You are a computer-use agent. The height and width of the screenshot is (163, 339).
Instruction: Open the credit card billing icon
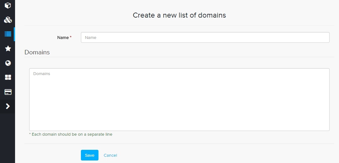(8, 92)
